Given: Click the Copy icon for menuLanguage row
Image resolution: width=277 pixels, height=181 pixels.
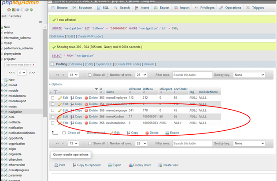Looking at the screenshot, I should tap(73, 111).
